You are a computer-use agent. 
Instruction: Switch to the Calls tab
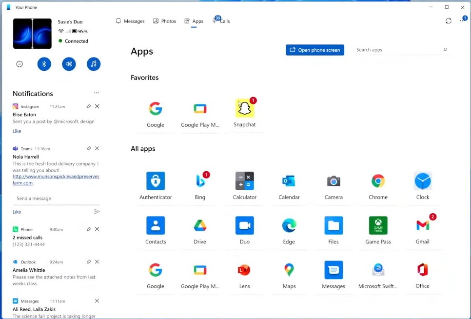pos(222,21)
